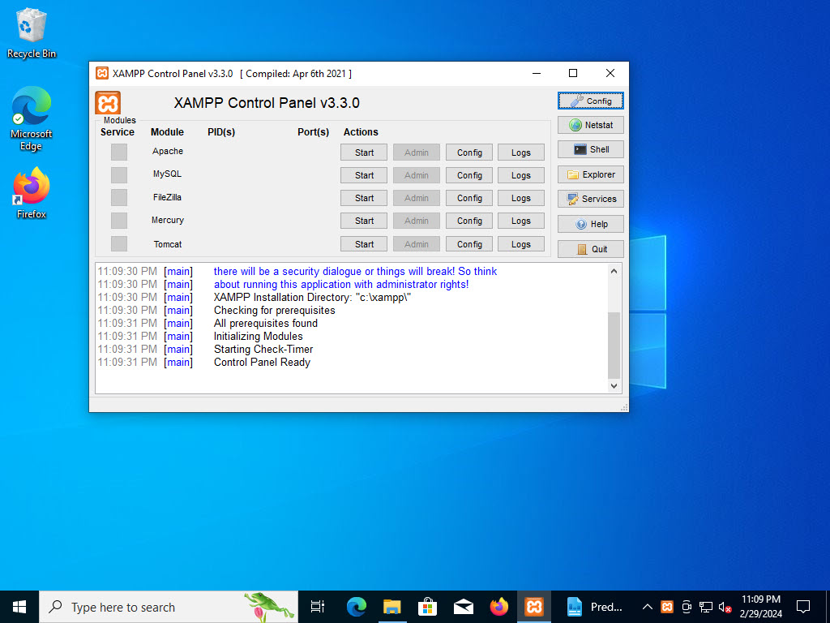Quit the XAMPP Control Panel

coord(590,248)
